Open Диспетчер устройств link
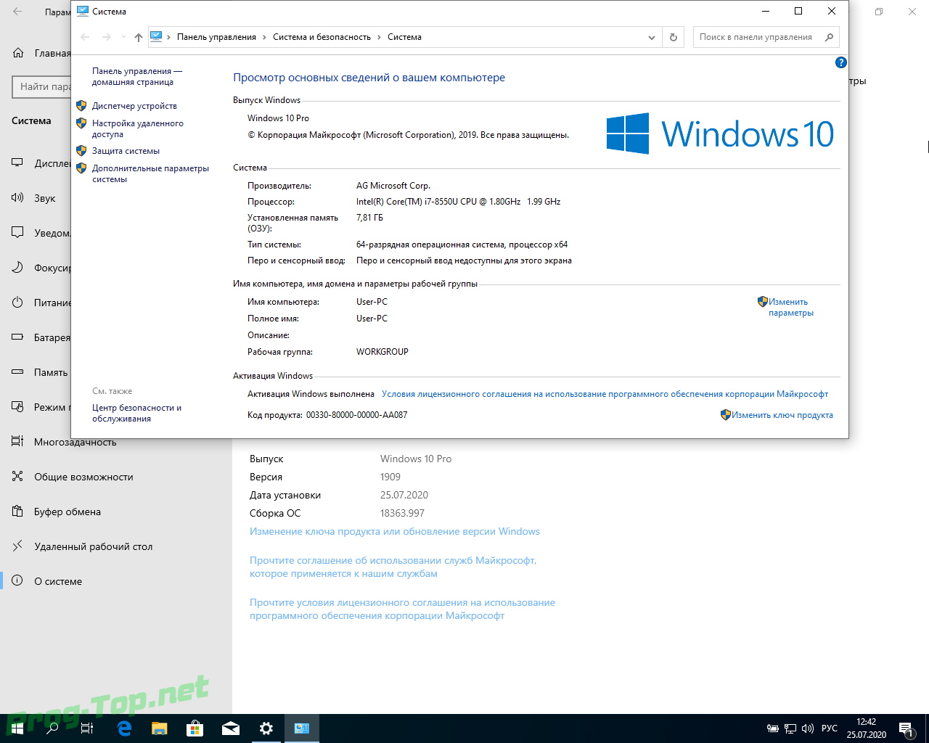This screenshot has width=929, height=743. (134, 106)
